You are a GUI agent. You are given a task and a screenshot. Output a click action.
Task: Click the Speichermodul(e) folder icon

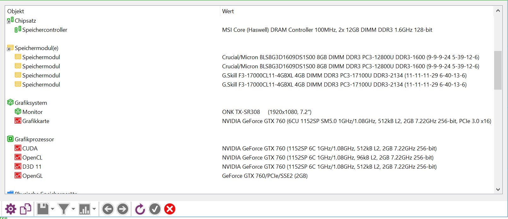pos(10,48)
